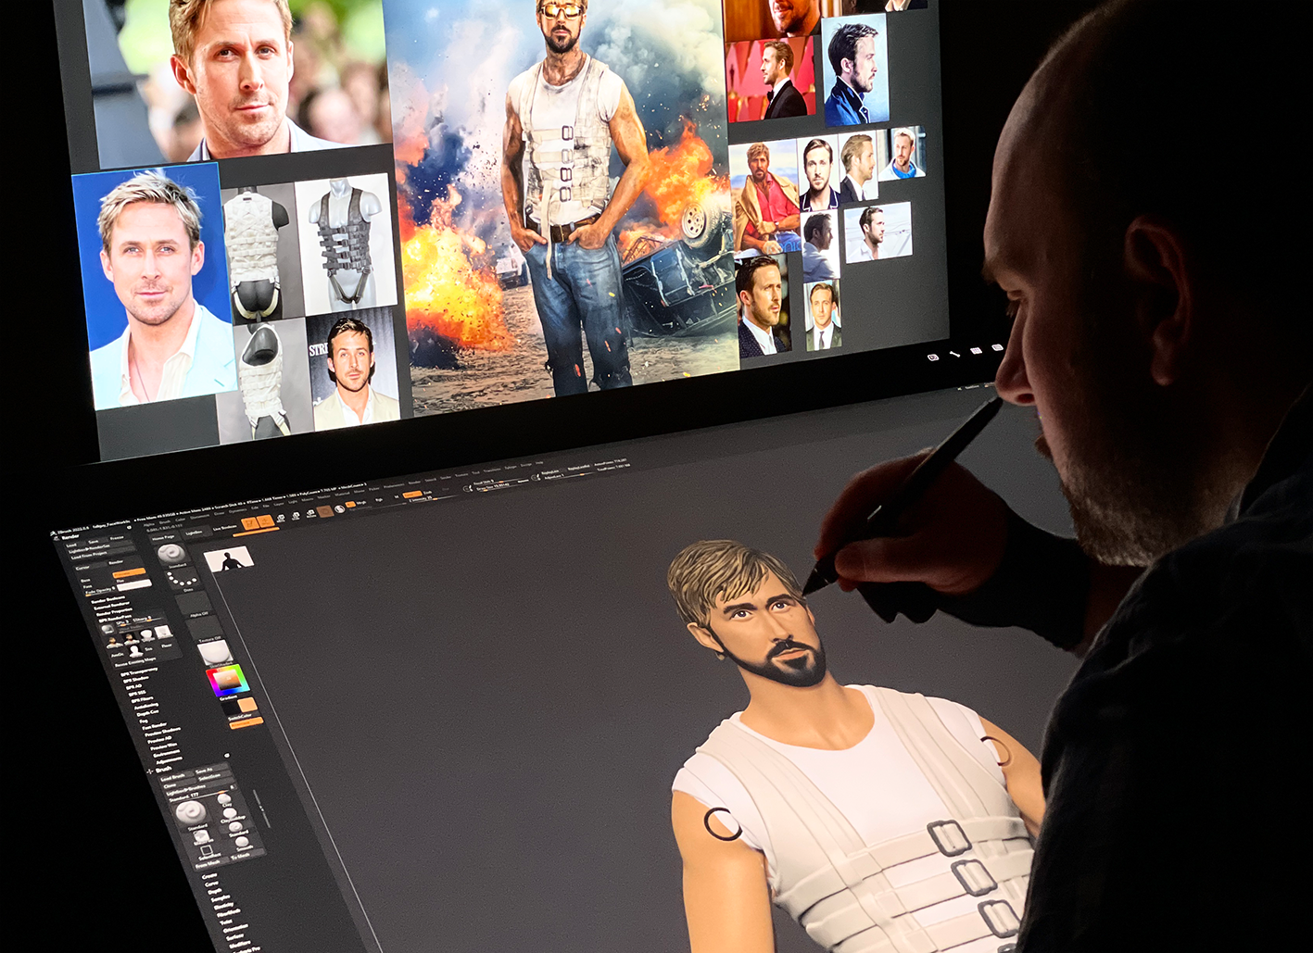Screen dimensions: 1313x953
Task: Open the Material menu
Action: (x=342, y=495)
